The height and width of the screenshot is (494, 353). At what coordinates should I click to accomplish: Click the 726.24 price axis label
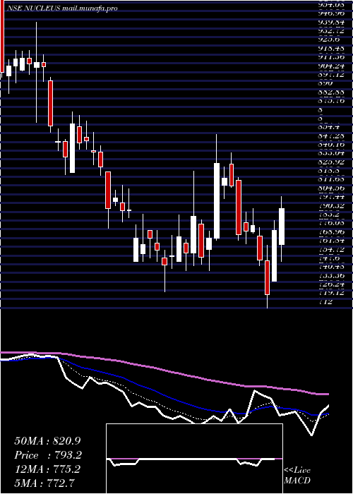tap(333, 284)
